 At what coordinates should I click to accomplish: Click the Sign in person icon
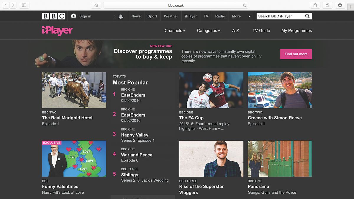(73, 16)
